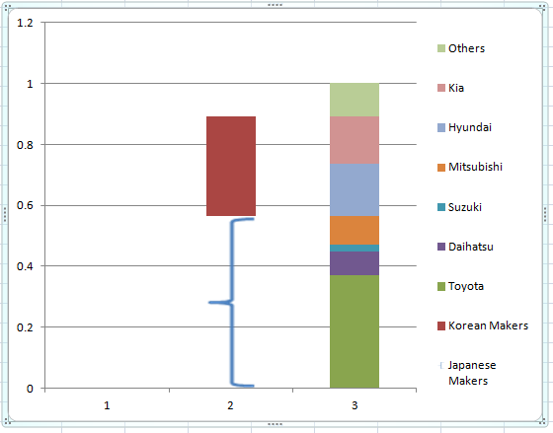Select the vertical axis label 1.2
Viewport: 553px width, 433px height.
(x=25, y=23)
